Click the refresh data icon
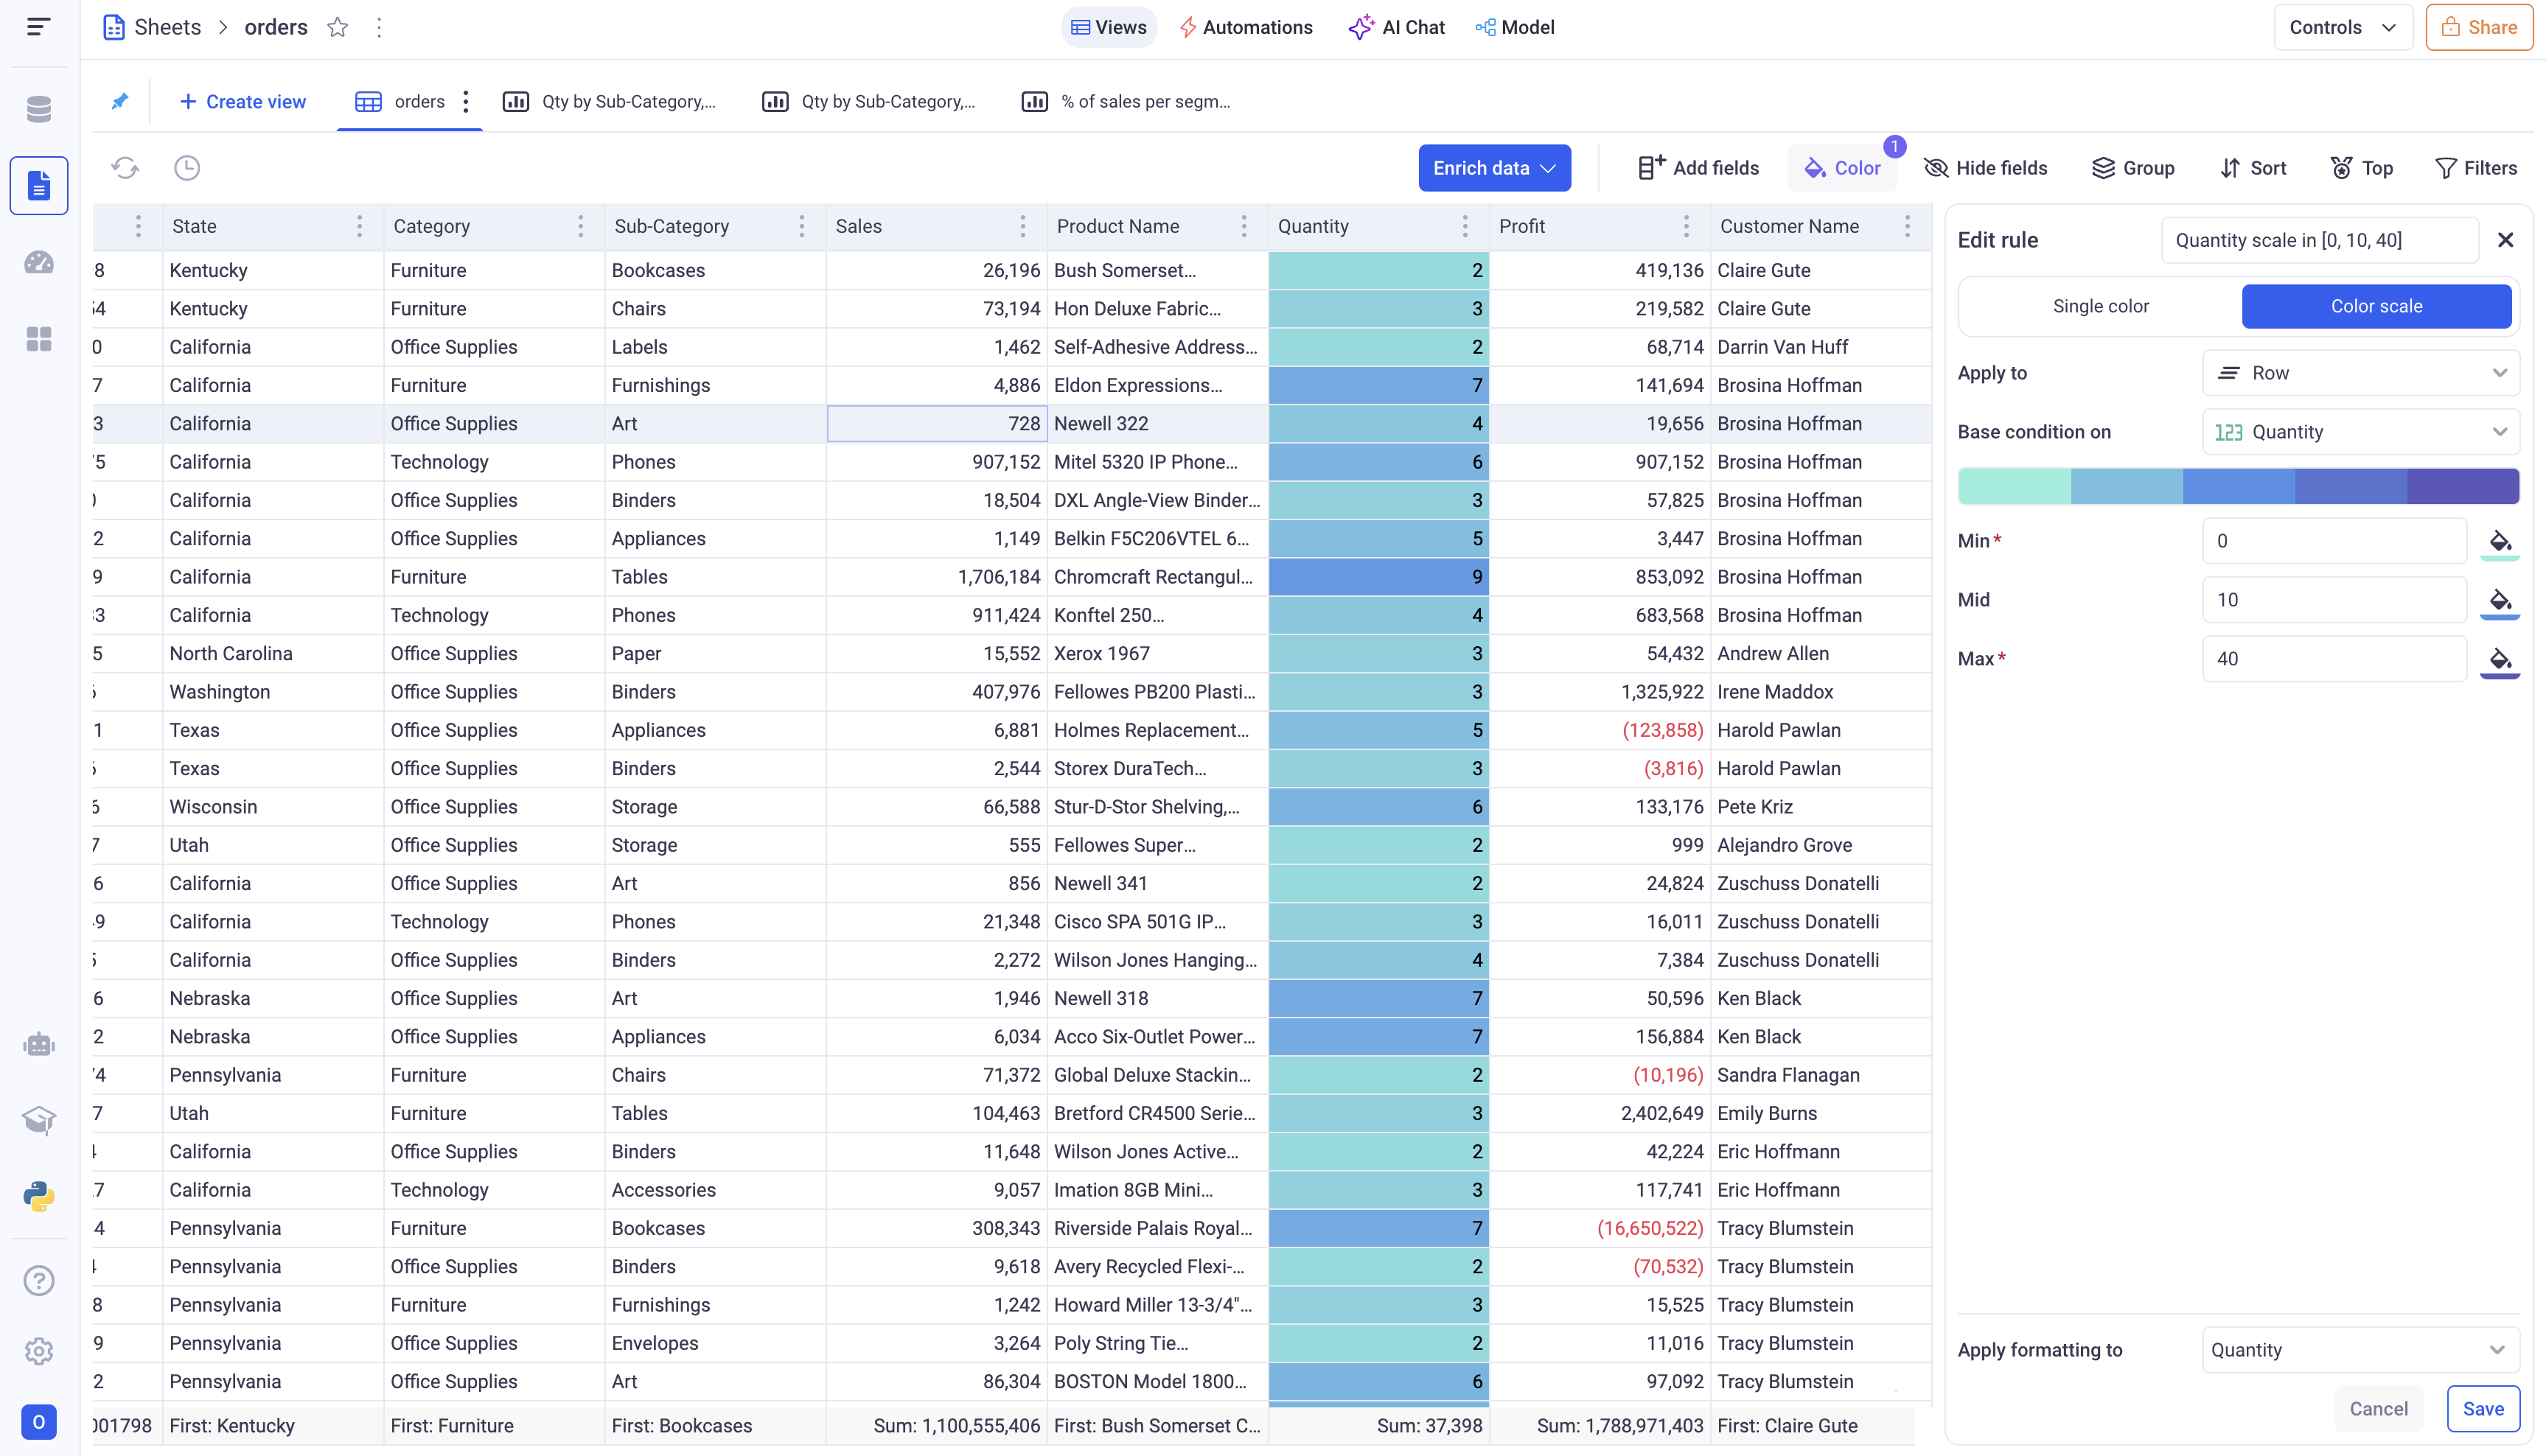This screenshot has width=2546, height=1456. [125, 168]
